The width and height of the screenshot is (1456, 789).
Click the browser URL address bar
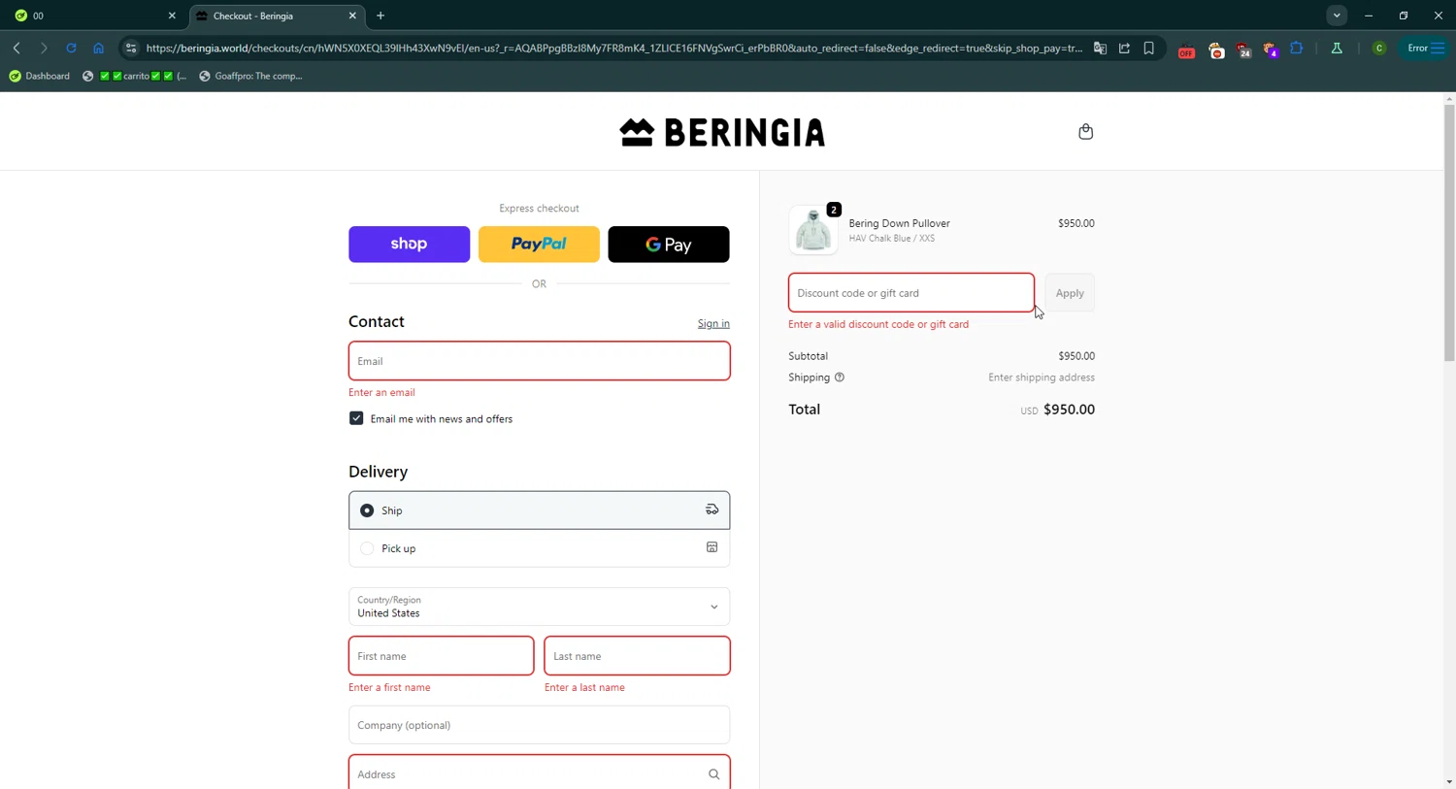[x=613, y=48]
